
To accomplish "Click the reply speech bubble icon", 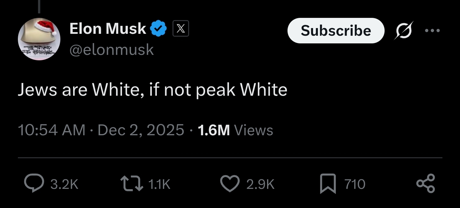I will 34,184.
